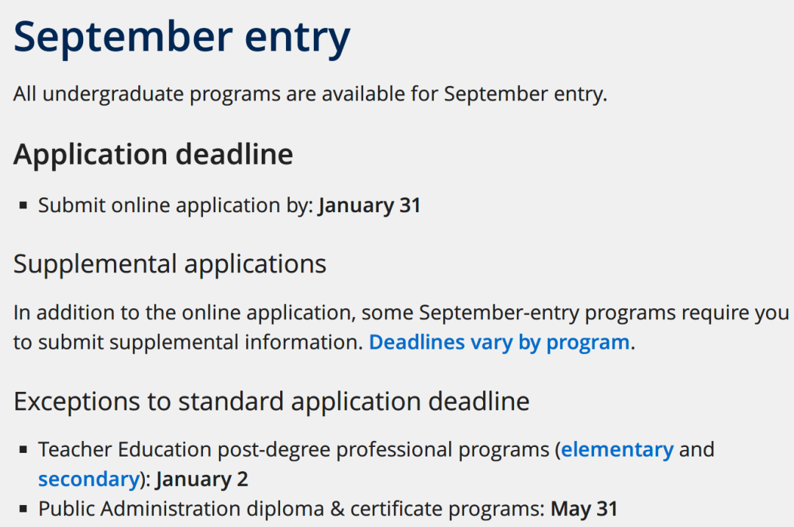Viewport: 794px width, 527px height.
Task: Select the "All undergraduate programs are available" sentence
Action: 310,94
